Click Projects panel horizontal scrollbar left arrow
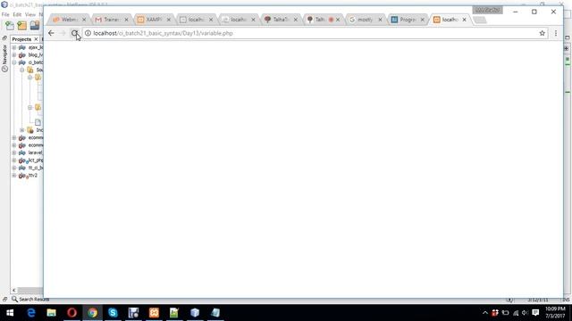The height and width of the screenshot is (321, 572). [x=14, y=291]
